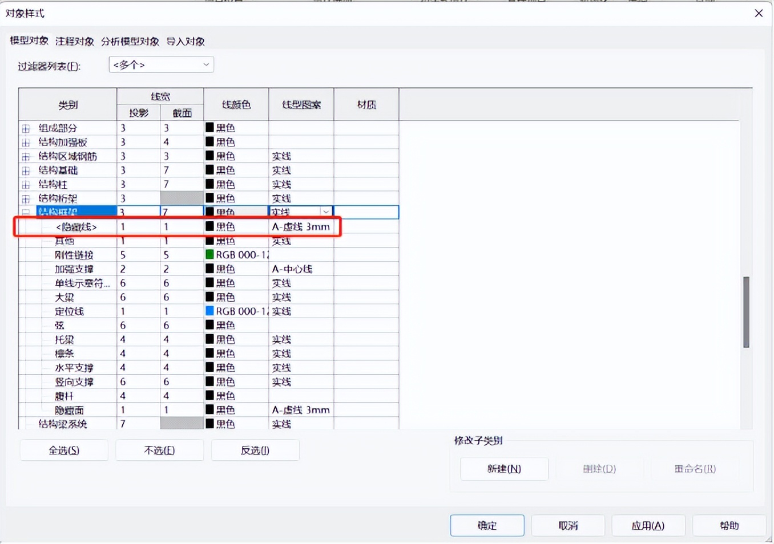774x544 pixels.
Task: Switch to the 注释对象 tab
Action: click(75, 41)
